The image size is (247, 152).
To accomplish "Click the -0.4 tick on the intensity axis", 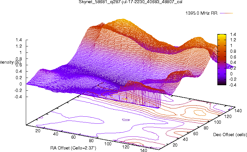I will coord(18,97).
